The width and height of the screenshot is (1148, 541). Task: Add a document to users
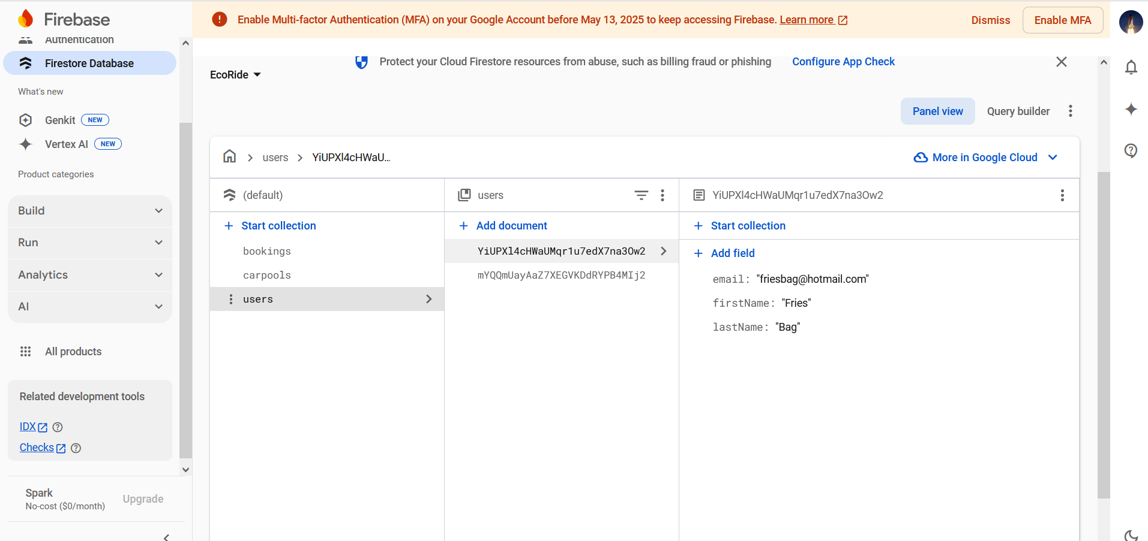(x=503, y=226)
